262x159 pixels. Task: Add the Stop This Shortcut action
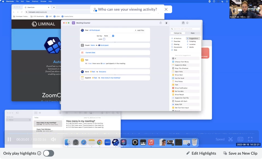[x=186, y=68]
